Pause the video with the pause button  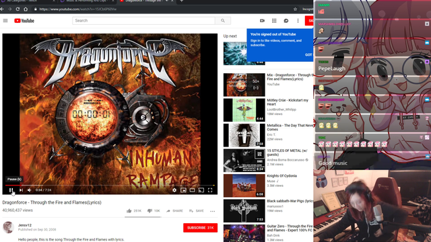11,190
